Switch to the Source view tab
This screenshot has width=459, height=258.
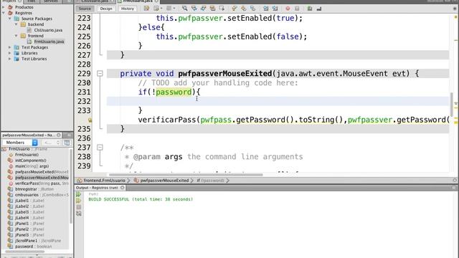click(85, 9)
